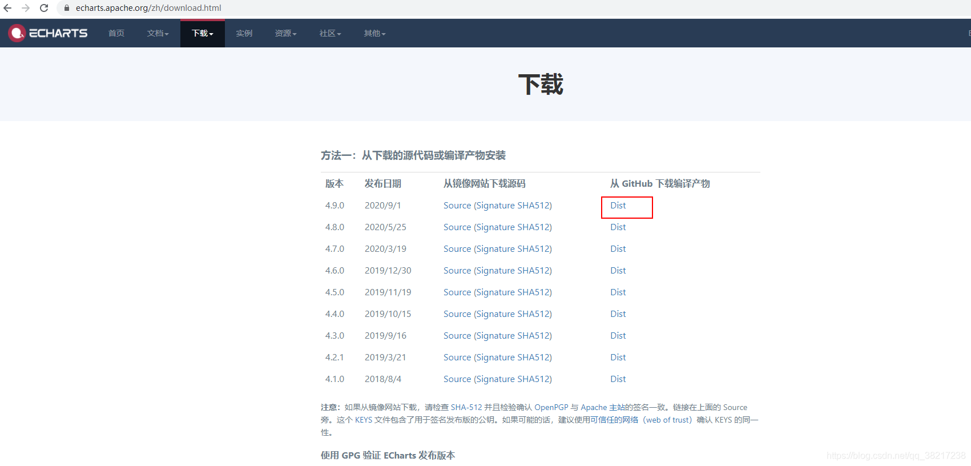Screen dimensions: 971x466
Task: Click the release date 2020/9/1
Action: [x=383, y=206]
